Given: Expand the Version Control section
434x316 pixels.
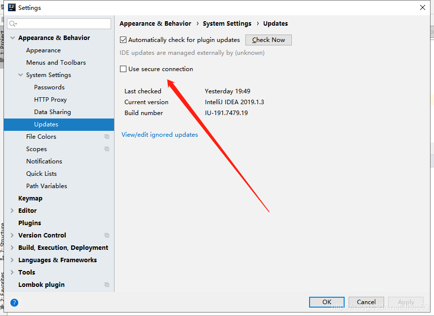Looking at the screenshot, I should pos(12,235).
